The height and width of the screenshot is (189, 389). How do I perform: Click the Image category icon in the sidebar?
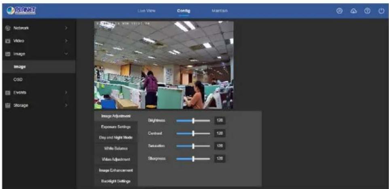pos(7,54)
